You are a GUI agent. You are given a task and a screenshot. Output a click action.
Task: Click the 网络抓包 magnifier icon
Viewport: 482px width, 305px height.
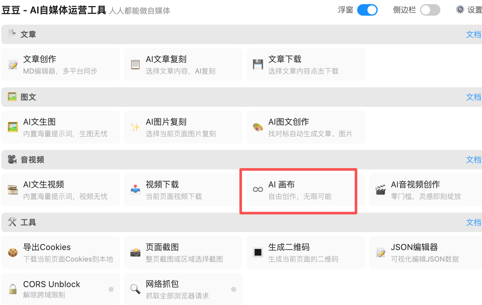[x=135, y=289]
